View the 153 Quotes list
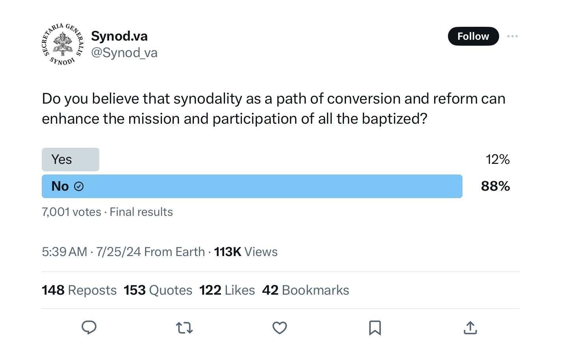This screenshot has width=561, height=364. (158, 290)
